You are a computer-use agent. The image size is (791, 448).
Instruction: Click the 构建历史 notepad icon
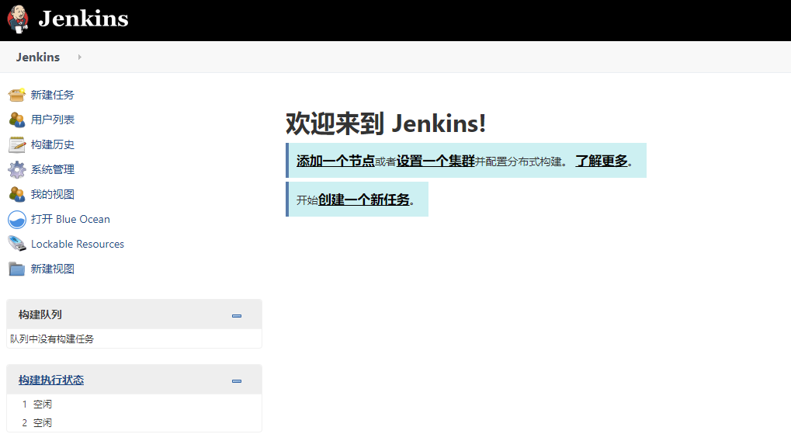(16, 144)
